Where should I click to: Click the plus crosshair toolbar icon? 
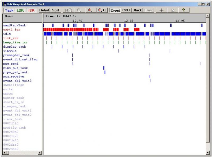click(161, 10)
